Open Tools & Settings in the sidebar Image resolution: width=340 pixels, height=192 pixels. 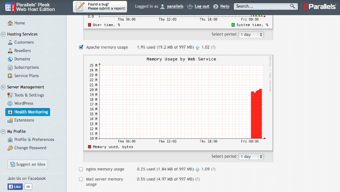tap(29, 95)
